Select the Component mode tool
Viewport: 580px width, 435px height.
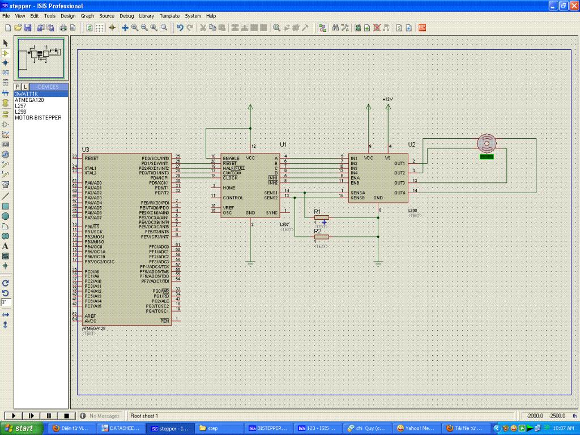pos(6,53)
